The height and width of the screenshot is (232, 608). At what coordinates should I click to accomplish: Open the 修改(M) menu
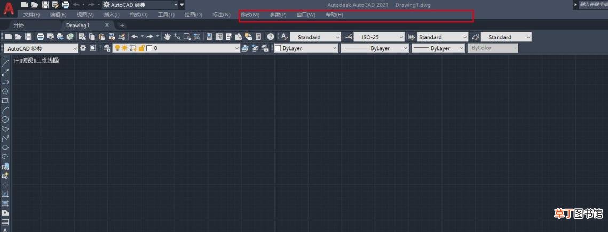point(250,15)
